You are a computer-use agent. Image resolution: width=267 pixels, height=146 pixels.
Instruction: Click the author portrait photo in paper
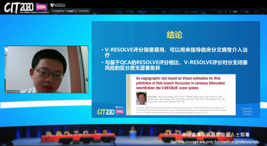pyautogui.click(x=141, y=98)
